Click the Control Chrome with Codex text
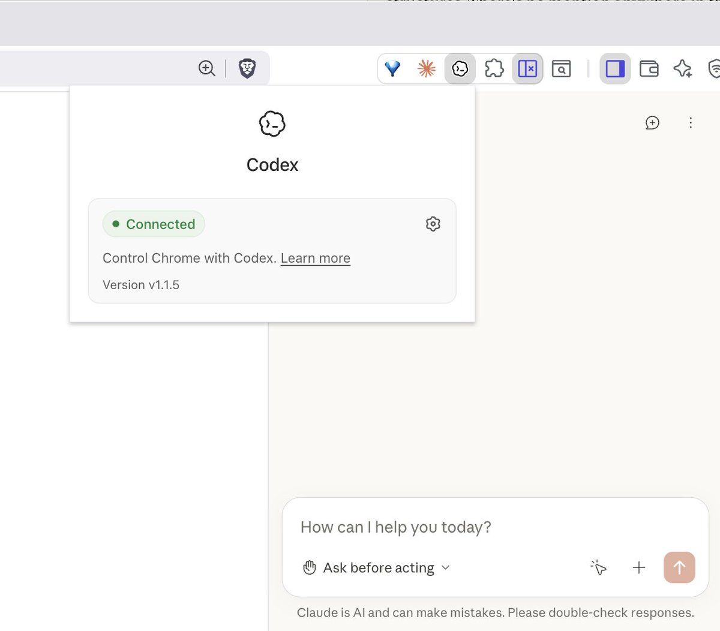The image size is (720, 631). pos(190,258)
